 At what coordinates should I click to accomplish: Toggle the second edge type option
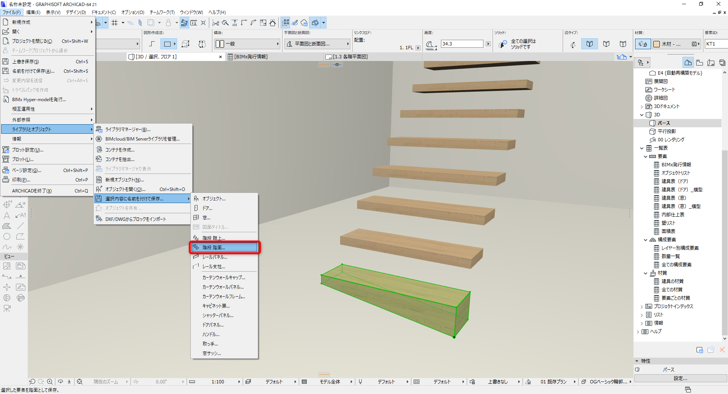(x=590, y=44)
